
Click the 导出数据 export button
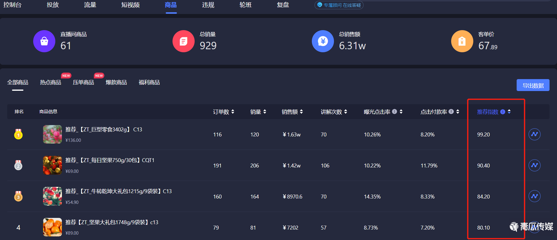point(533,85)
